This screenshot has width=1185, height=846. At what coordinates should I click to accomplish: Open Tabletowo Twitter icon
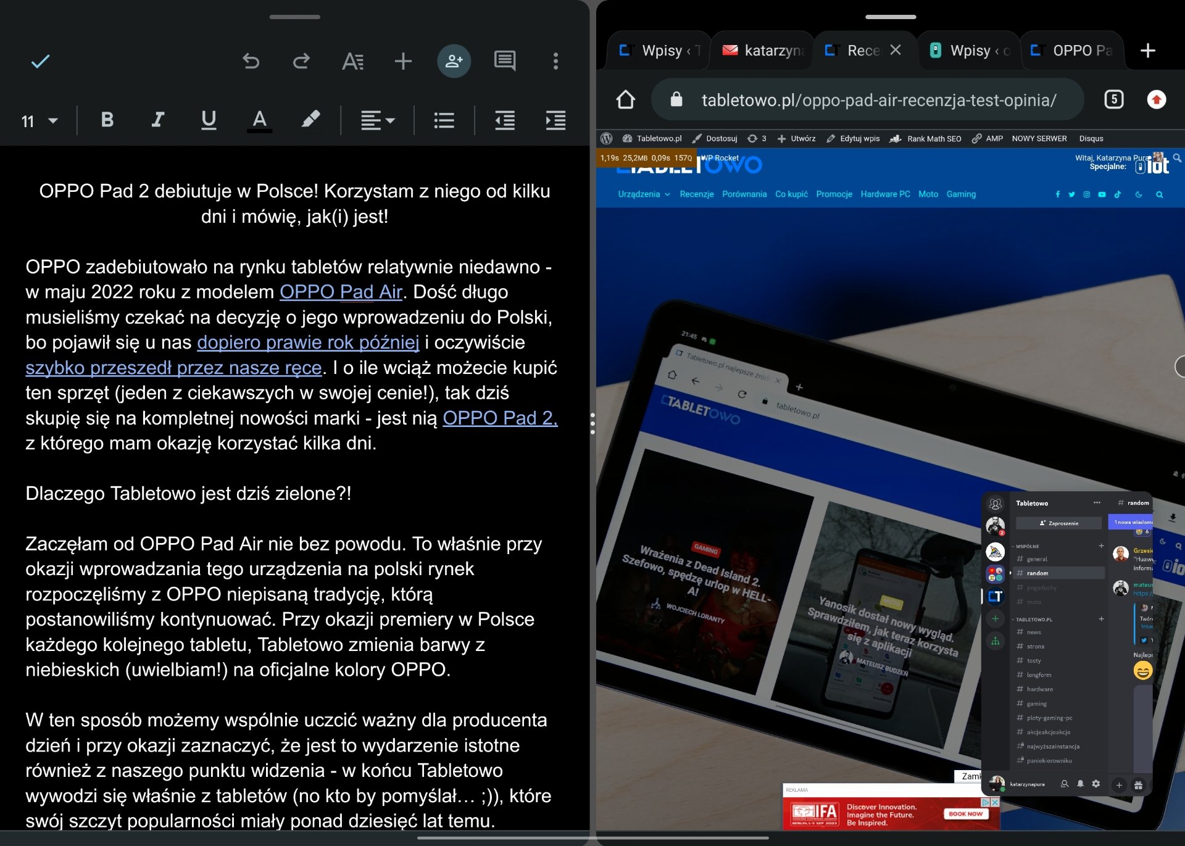click(x=1071, y=194)
